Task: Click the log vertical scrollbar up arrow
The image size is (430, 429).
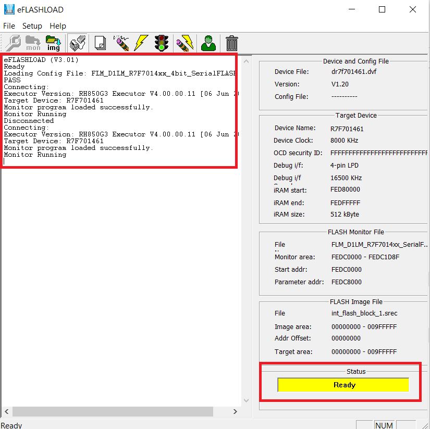Action: coord(246,61)
